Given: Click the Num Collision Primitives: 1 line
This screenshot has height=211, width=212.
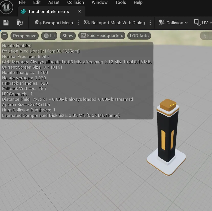Looking at the screenshot, I should tap(29, 110).
